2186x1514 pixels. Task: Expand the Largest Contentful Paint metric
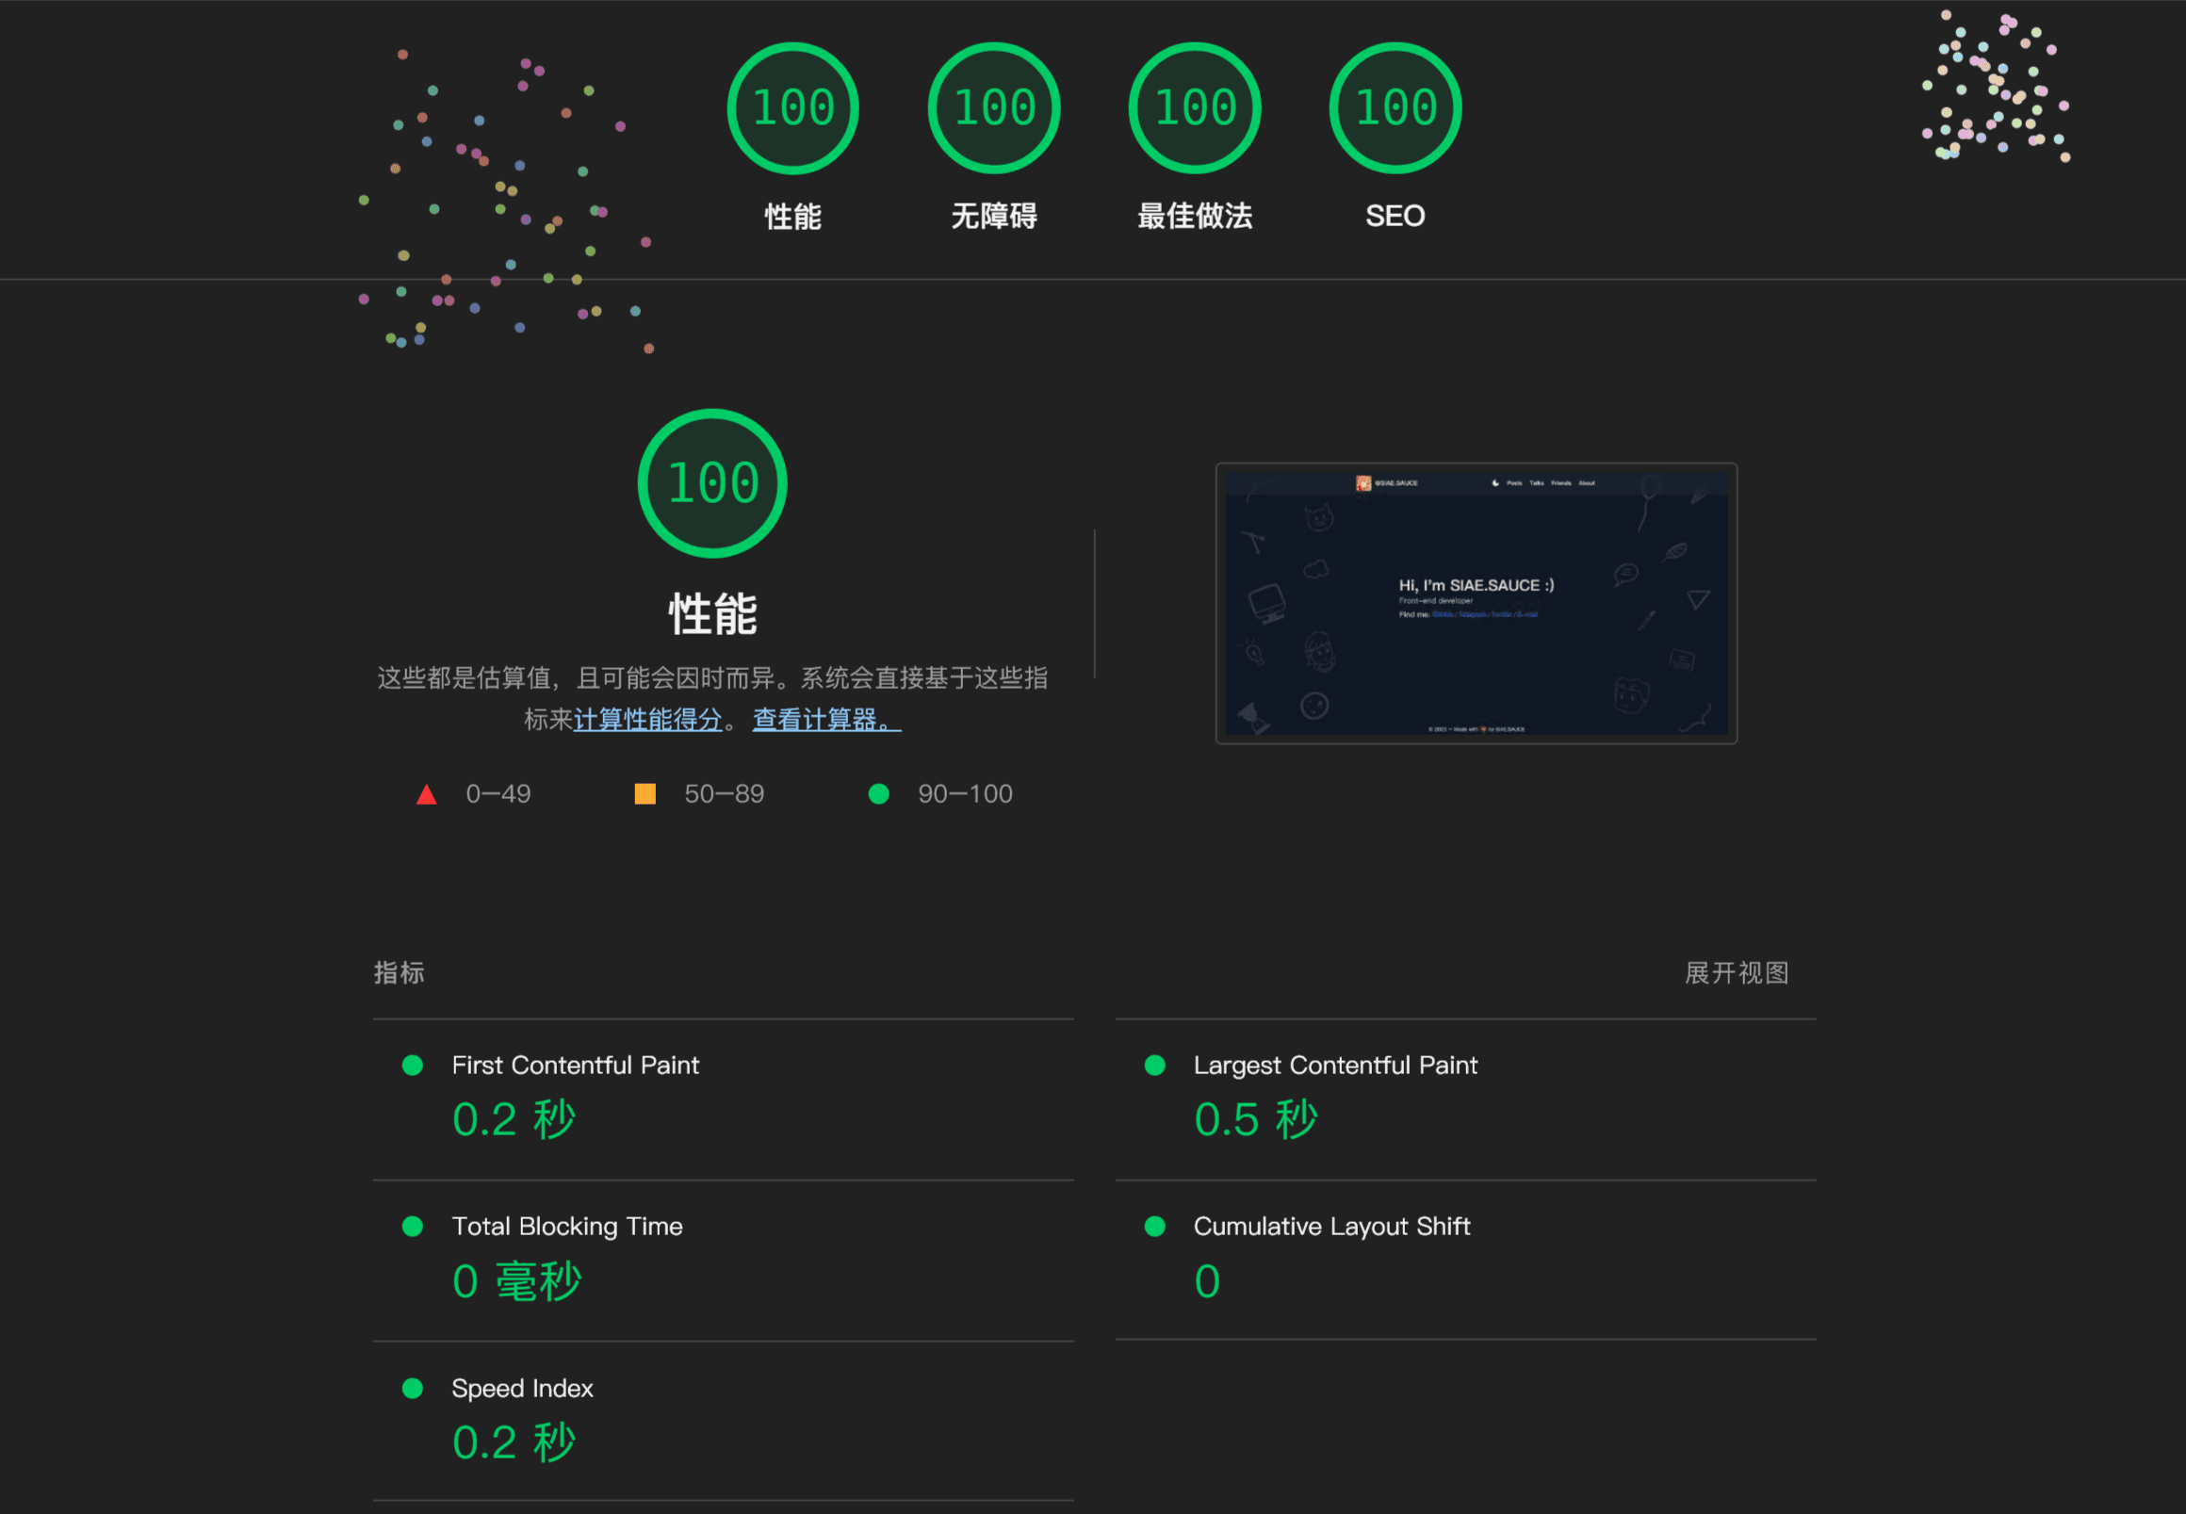coord(1466,1099)
